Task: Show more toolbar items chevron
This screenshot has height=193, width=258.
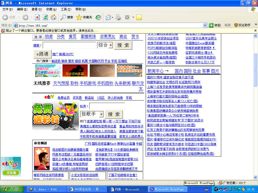Action: (x=256, y=24)
